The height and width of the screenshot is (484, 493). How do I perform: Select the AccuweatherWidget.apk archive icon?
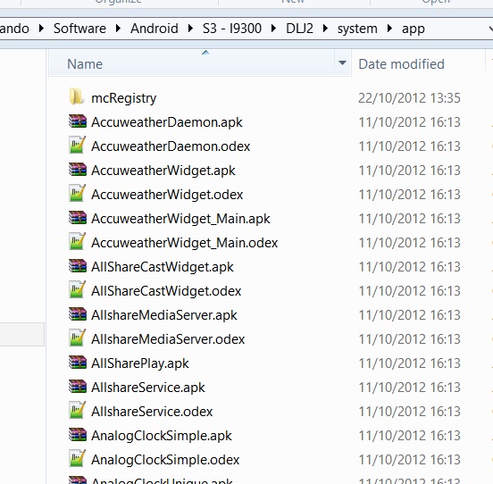78,170
